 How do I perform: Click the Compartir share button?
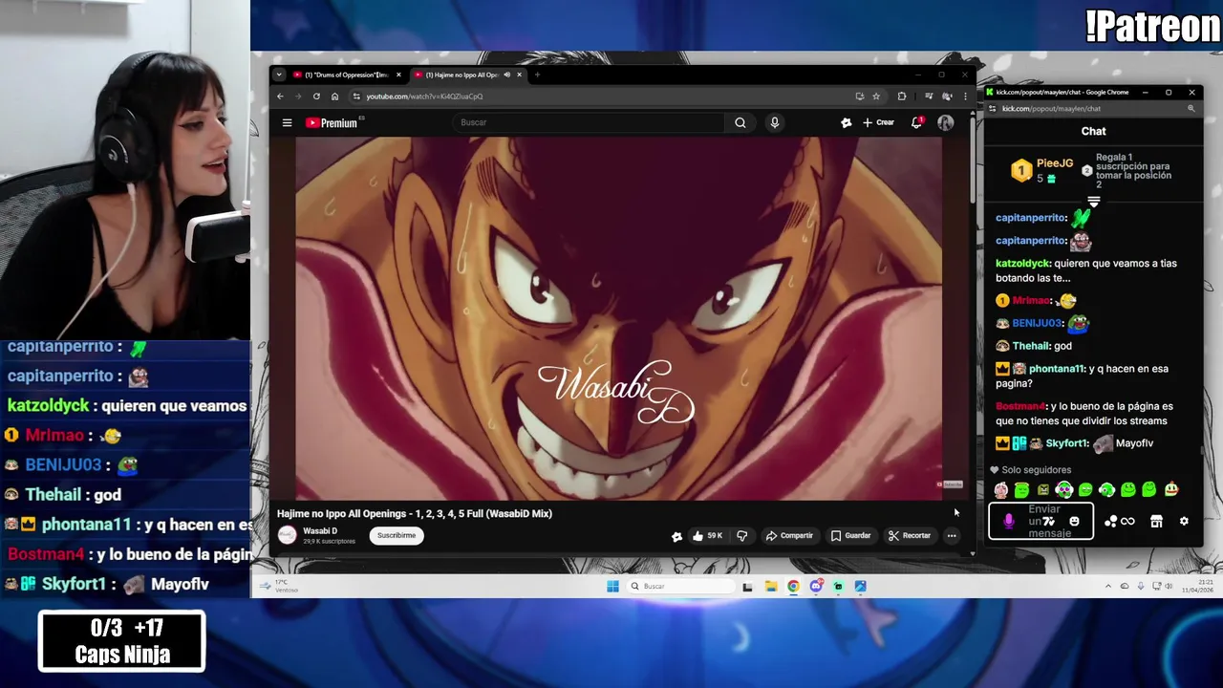789,535
